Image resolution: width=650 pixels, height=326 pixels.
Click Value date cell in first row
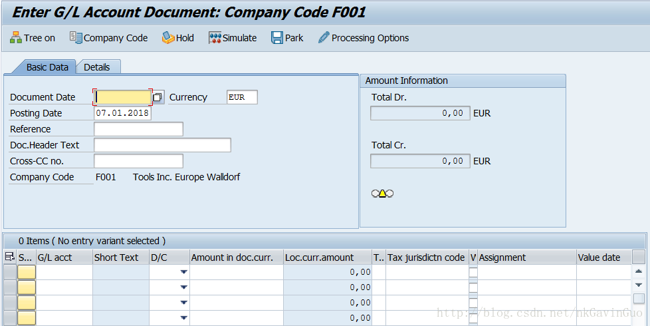[x=604, y=272]
